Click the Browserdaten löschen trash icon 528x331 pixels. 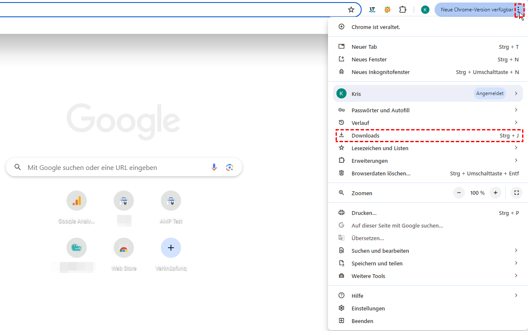point(341,173)
